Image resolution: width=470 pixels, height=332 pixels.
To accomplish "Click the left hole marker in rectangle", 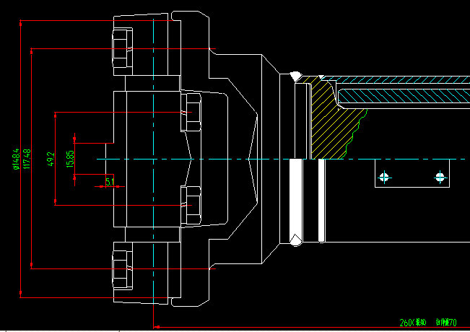I will (x=384, y=176).
